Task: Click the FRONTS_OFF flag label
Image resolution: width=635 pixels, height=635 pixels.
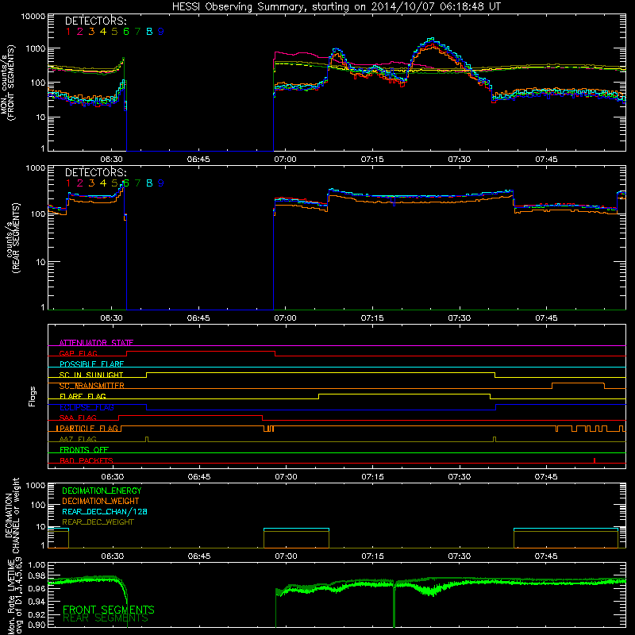Action: [x=84, y=449]
